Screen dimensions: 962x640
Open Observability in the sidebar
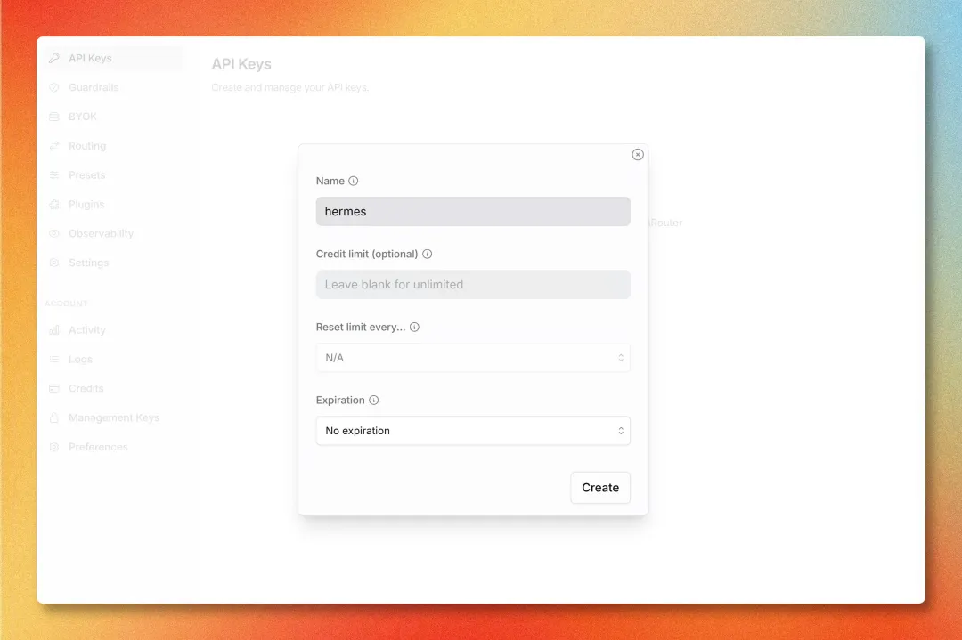(x=113, y=233)
